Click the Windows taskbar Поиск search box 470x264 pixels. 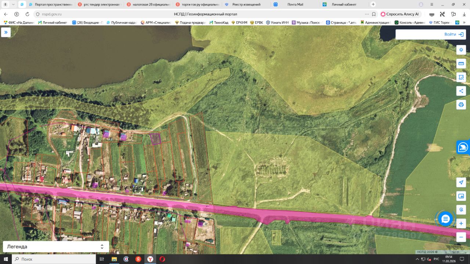54,259
